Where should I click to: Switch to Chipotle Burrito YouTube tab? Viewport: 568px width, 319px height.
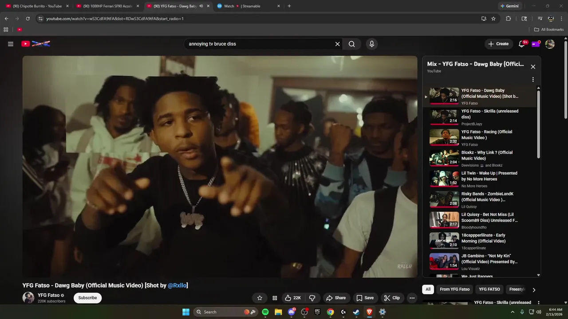pos(36,6)
